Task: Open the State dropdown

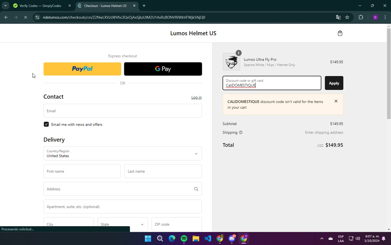Action: point(123,224)
